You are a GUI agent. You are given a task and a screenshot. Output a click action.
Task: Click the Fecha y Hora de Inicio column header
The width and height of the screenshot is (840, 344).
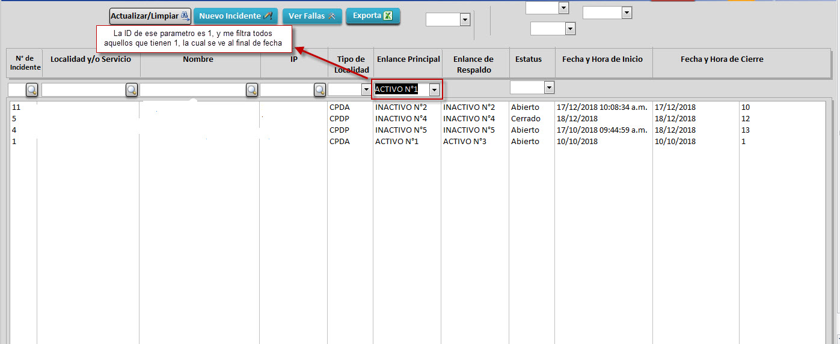pyautogui.click(x=602, y=59)
